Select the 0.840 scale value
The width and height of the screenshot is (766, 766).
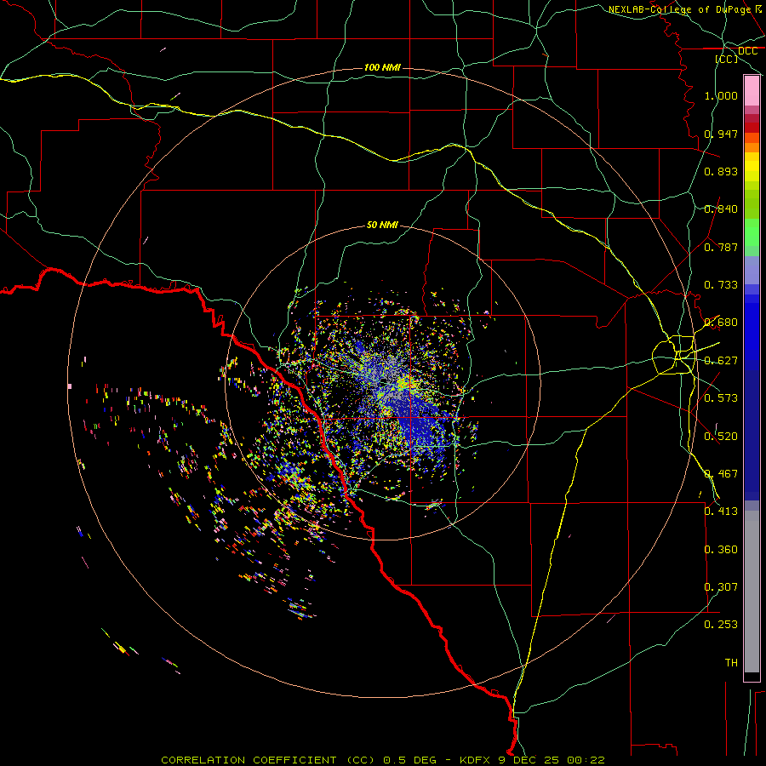[x=721, y=209]
